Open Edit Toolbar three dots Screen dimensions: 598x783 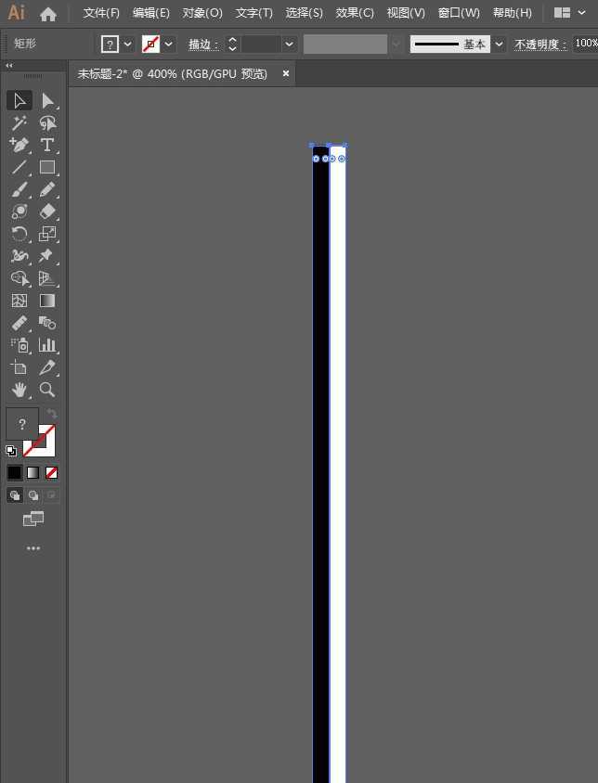33,547
